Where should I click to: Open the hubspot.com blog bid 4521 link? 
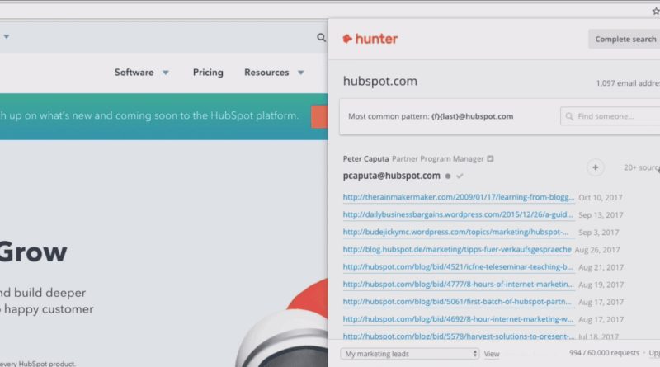[x=458, y=267]
